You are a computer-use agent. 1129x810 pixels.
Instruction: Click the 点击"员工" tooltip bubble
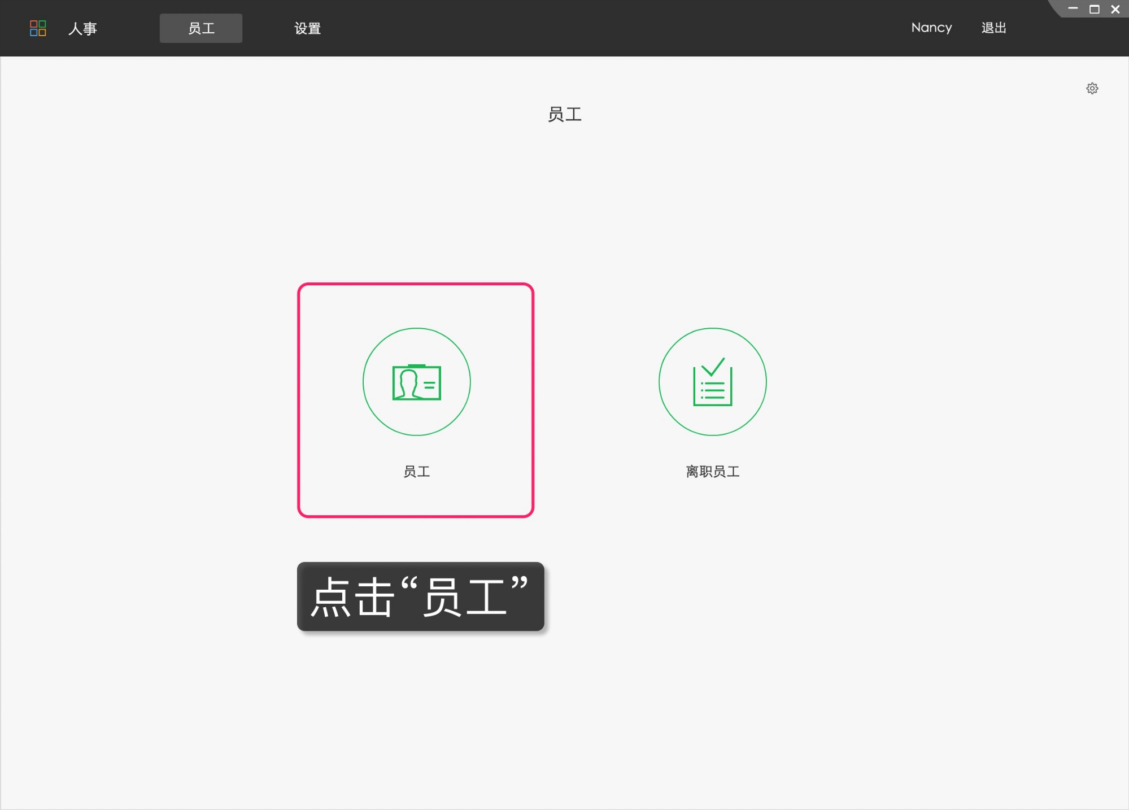(x=420, y=596)
